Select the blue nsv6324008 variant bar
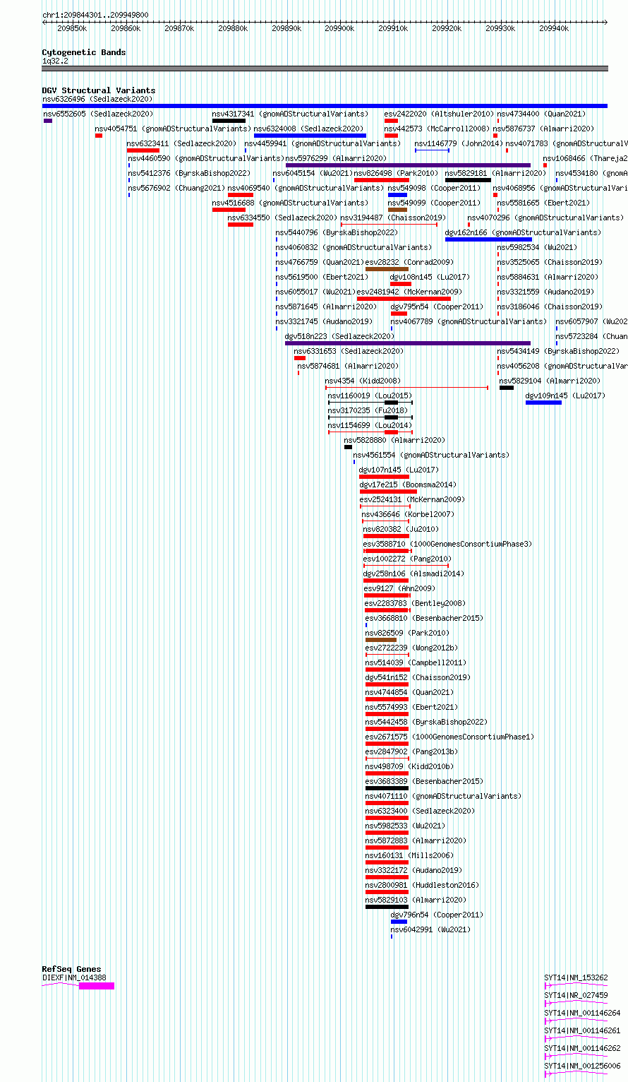Screen dimensions: 628x1082 (x=310, y=136)
